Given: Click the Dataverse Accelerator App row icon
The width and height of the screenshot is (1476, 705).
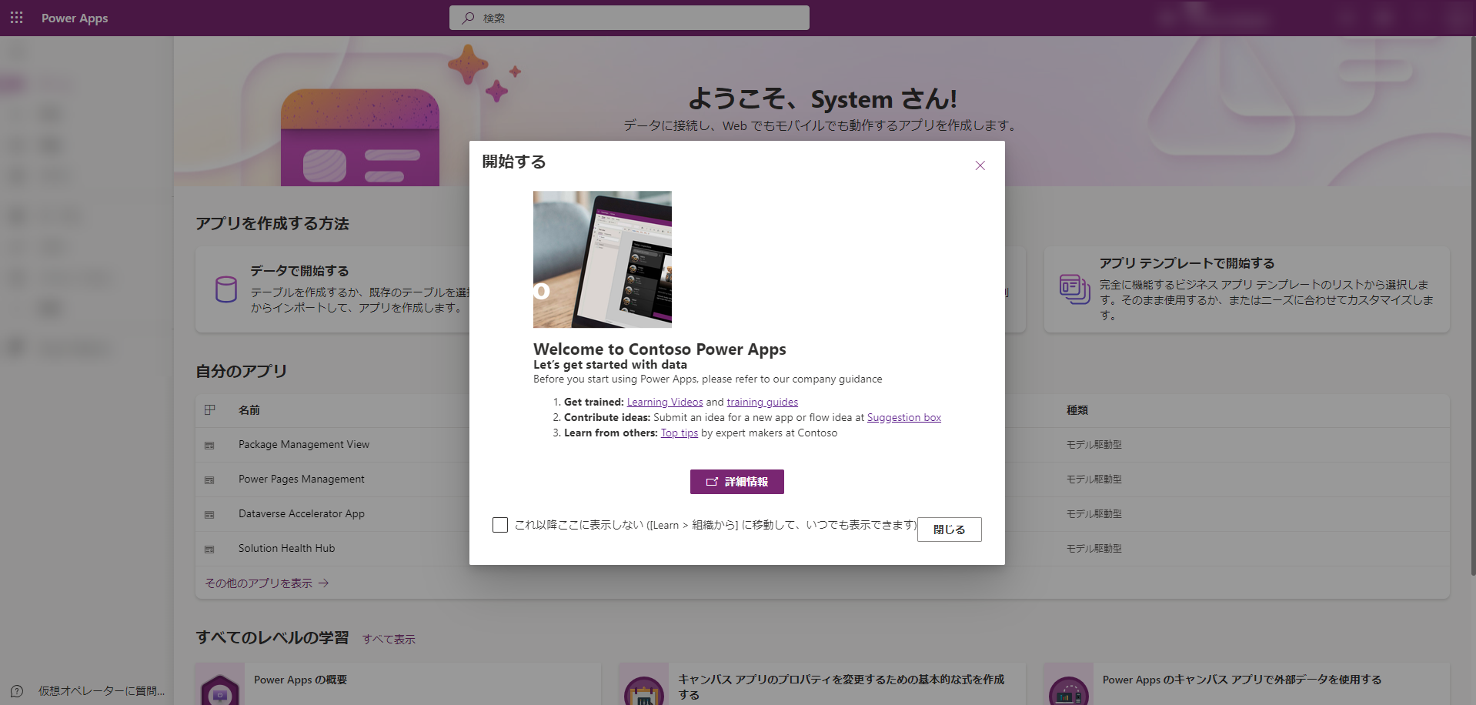Looking at the screenshot, I should [209, 515].
